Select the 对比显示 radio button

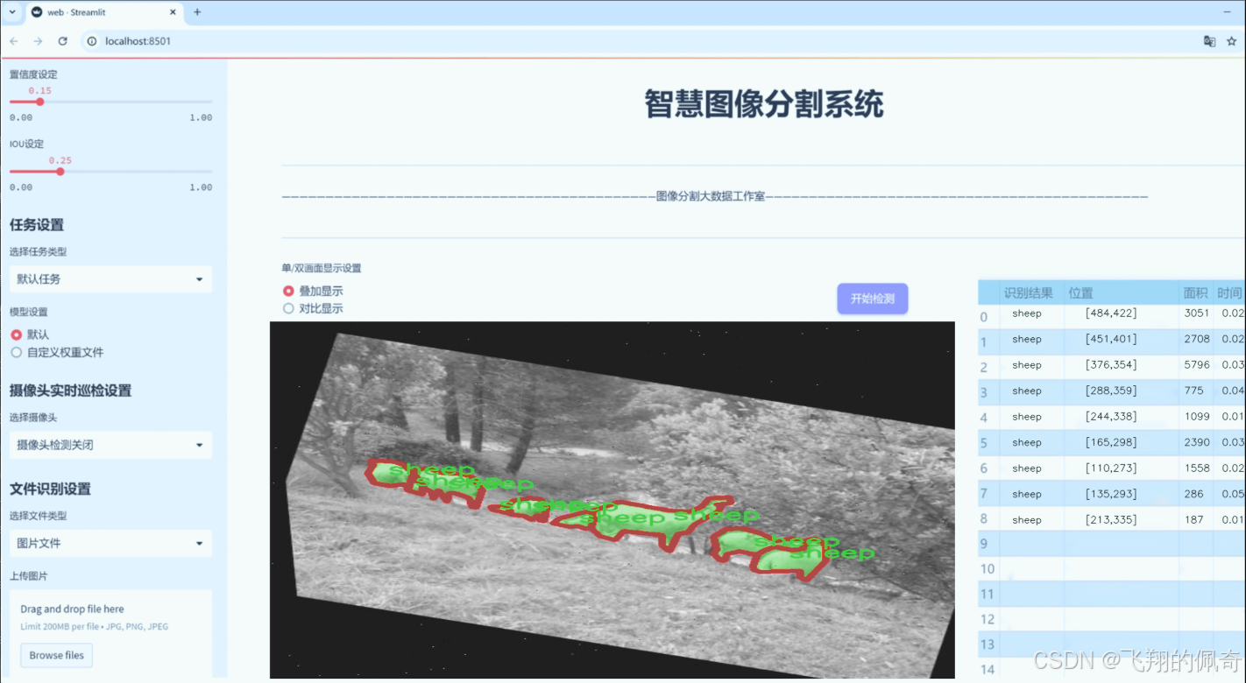coord(288,308)
